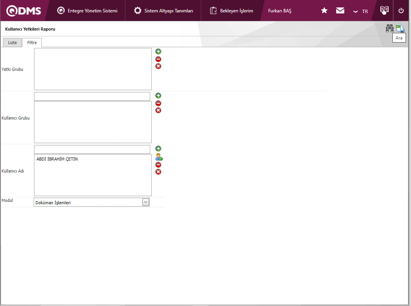The width and height of the screenshot is (411, 306).
Task: Add a Yetki Grubu with green plus
Action: pos(158,51)
